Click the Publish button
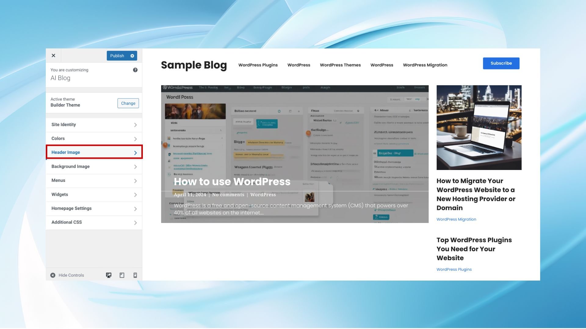This screenshot has height=329, width=586. (x=117, y=56)
